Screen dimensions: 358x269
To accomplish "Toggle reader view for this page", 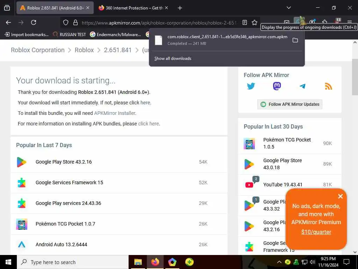I will click(x=245, y=22).
